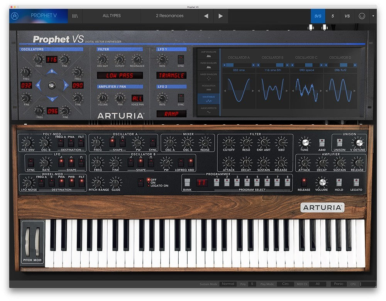This screenshot has height=301, width=386.
Task: Click the Oscillator C spec4 waveform display
Action: (x=307, y=90)
